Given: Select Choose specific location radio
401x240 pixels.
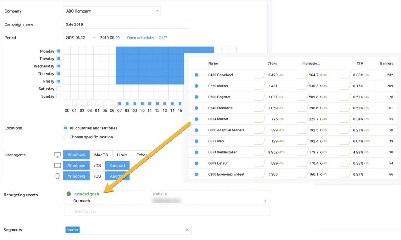Looking at the screenshot, I should [x=65, y=137].
